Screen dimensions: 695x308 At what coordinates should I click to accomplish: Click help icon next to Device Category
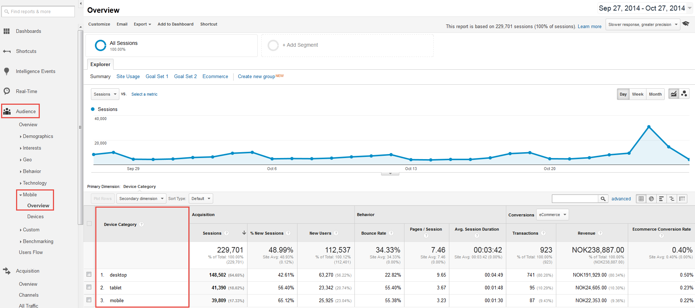[141, 224]
